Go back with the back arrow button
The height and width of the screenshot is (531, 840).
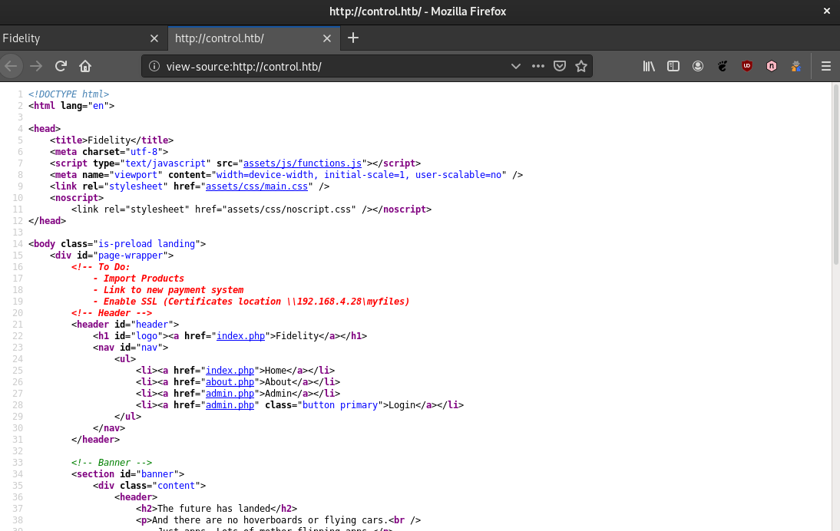[12, 66]
